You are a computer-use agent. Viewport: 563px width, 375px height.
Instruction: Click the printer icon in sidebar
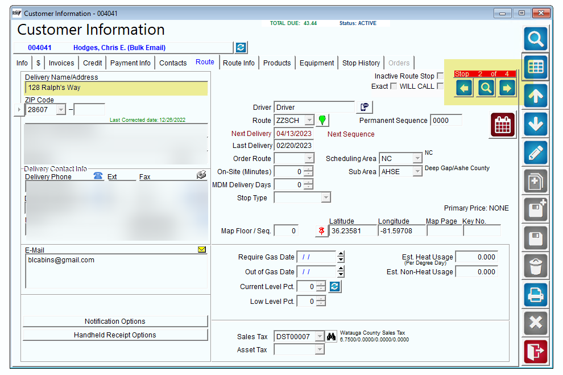[x=535, y=295]
